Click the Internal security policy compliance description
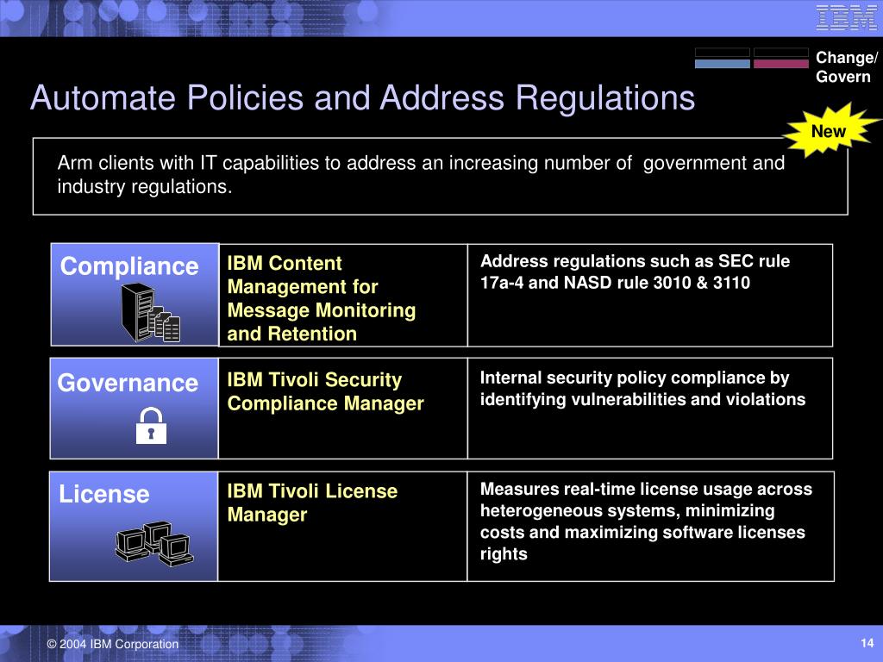This screenshot has width=883, height=662. [x=642, y=389]
